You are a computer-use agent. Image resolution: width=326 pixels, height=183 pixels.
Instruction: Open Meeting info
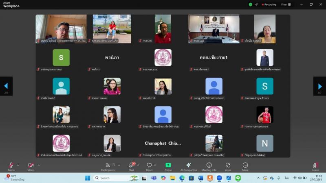209,167
